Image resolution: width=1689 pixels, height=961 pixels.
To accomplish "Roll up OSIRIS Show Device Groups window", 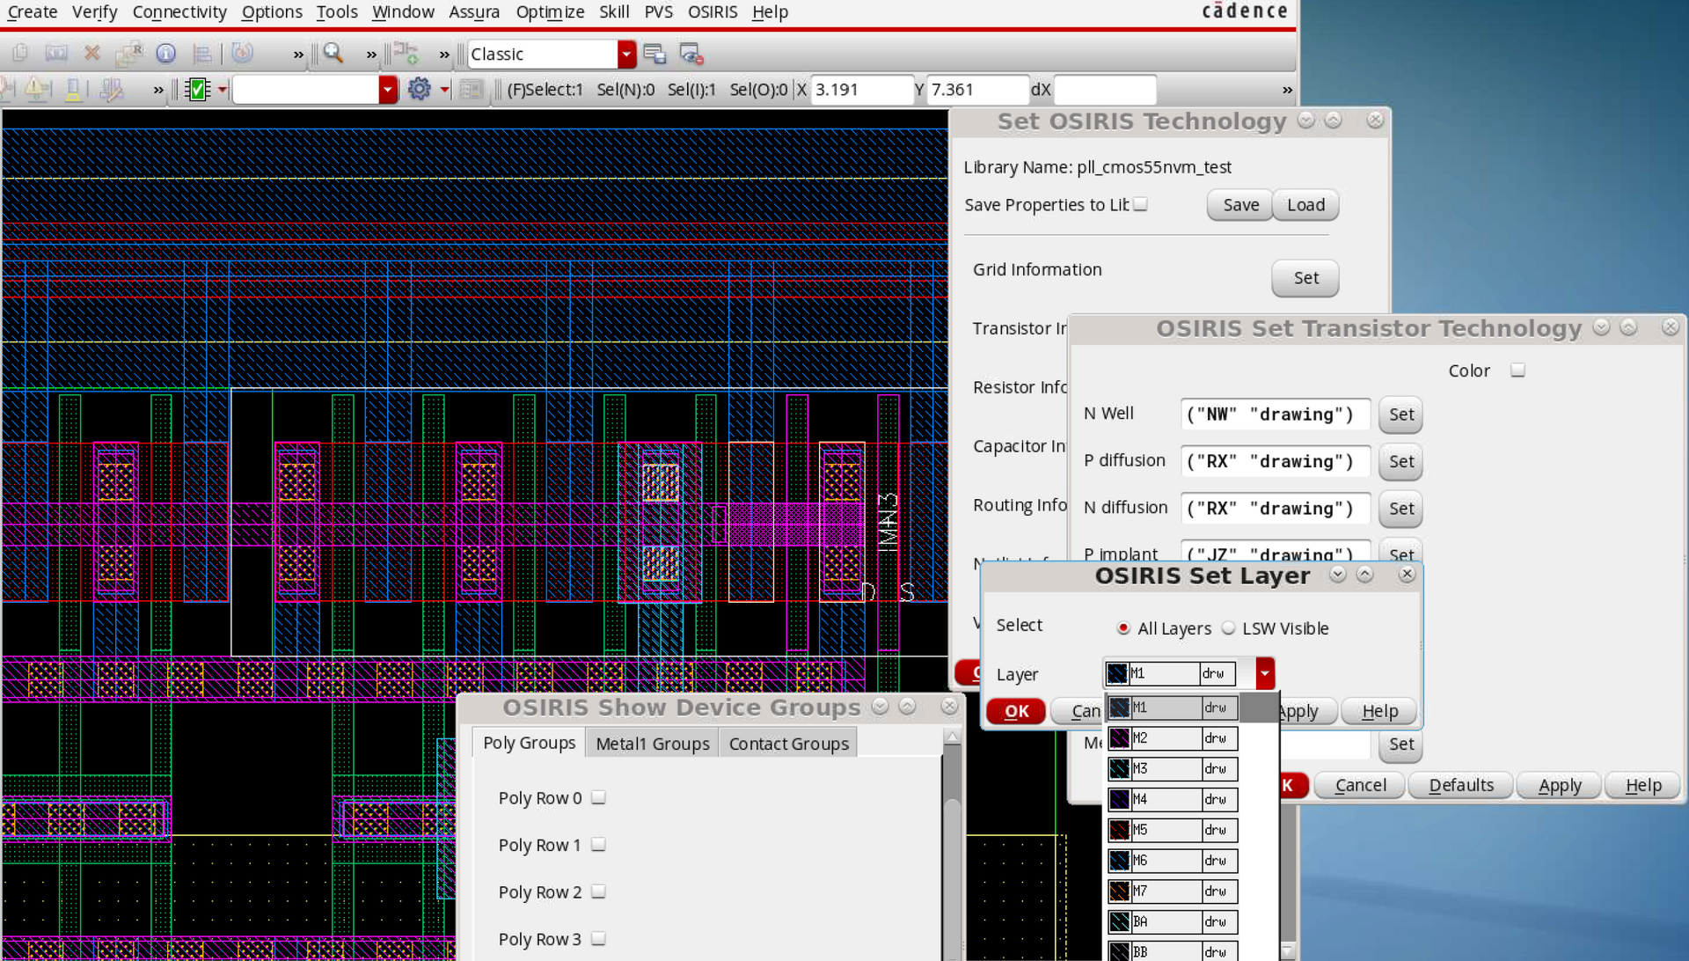I will [908, 706].
